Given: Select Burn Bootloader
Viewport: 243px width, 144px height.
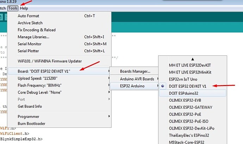Looking at the screenshot, I should [60, 124].
